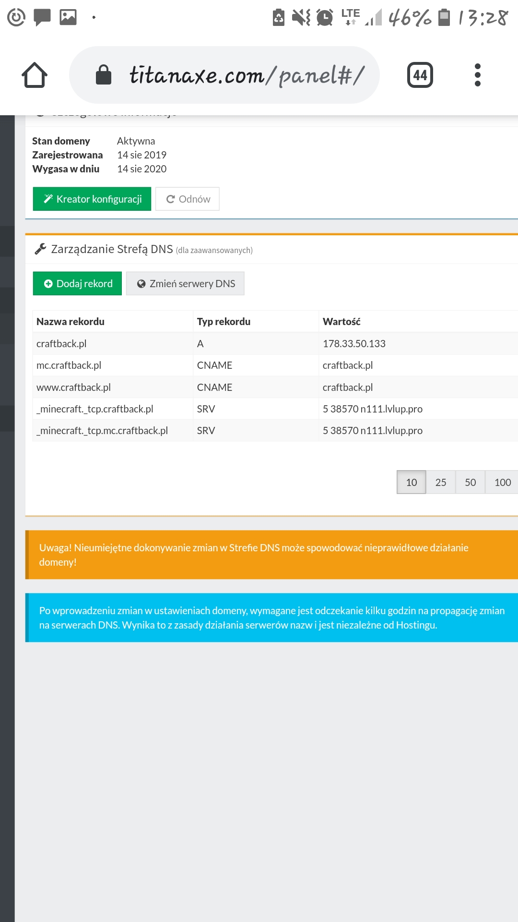The image size is (518, 922).
Task: Show 50 records per page
Action: tap(470, 482)
